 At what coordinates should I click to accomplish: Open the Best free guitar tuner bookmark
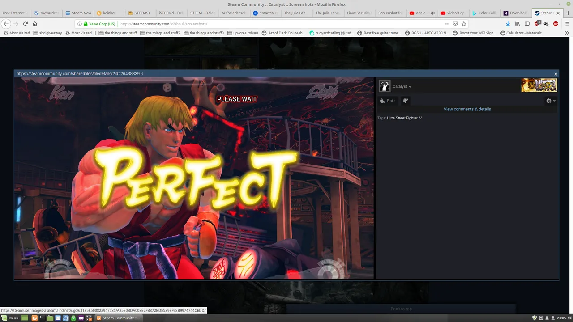(x=379, y=33)
